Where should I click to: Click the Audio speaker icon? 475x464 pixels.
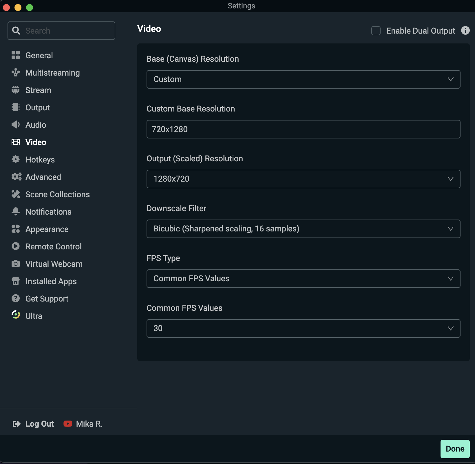(x=16, y=125)
